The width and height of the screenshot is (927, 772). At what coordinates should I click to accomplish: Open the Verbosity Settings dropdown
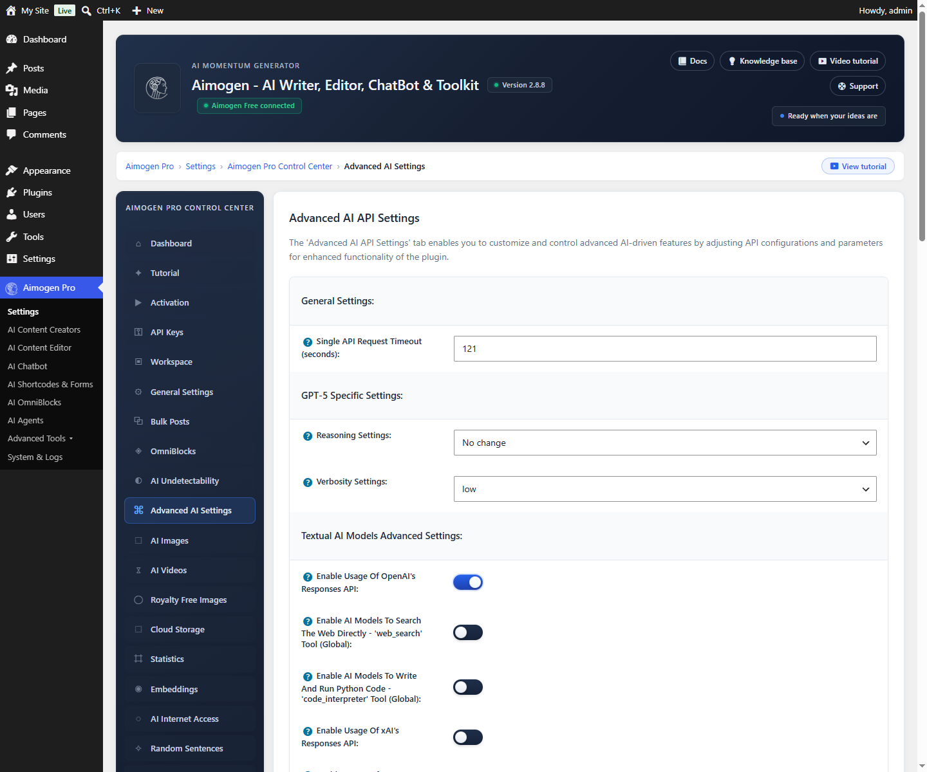coord(665,489)
